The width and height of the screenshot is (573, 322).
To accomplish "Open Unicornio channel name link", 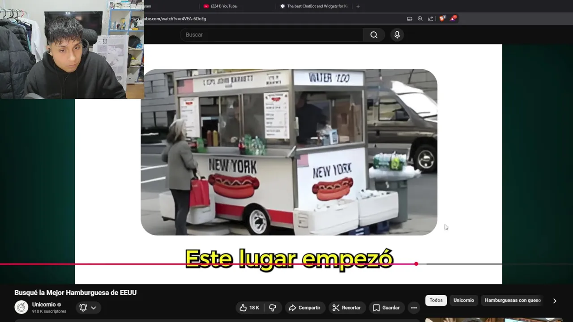I will pos(44,305).
